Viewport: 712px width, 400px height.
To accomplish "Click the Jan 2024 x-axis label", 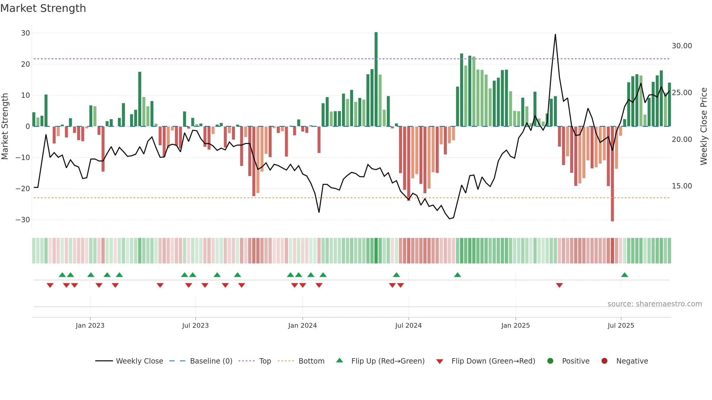I will tap(303, 325).
